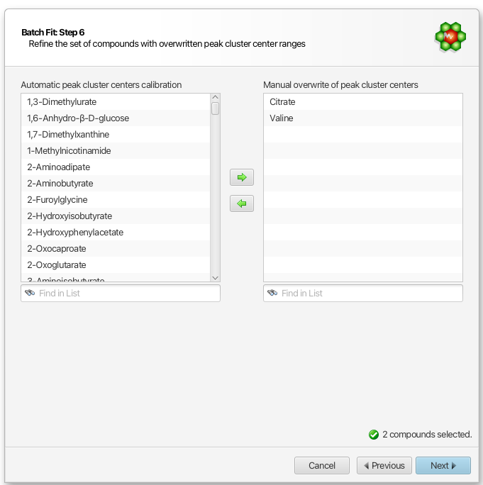This screenshot has width=483, height=485.
Task: Go back with the Previous button
Action: [x=384, y=466]
